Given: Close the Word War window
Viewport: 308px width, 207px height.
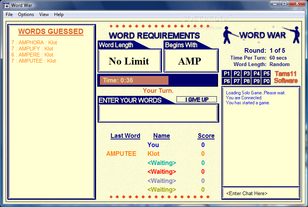Looking at the screenshot, I should pos(297,4).
